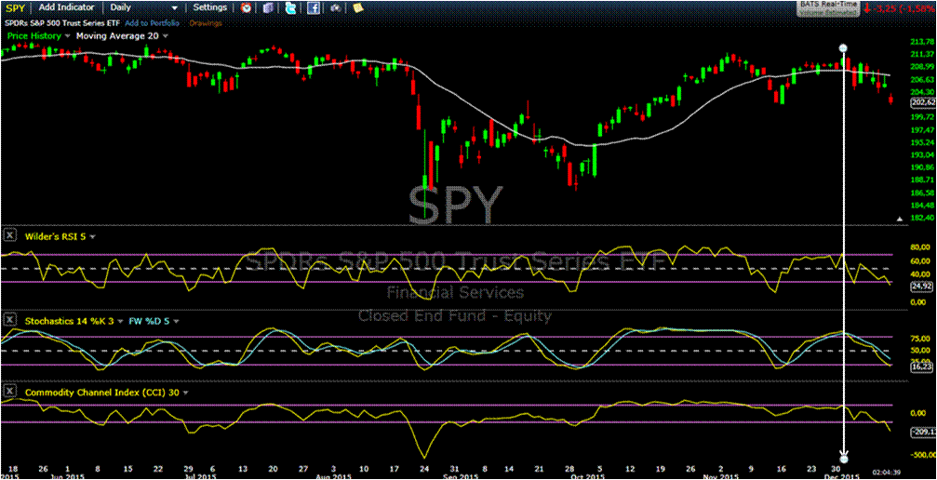Expand the Moving Average 20 options

click(x=166, y=36)
